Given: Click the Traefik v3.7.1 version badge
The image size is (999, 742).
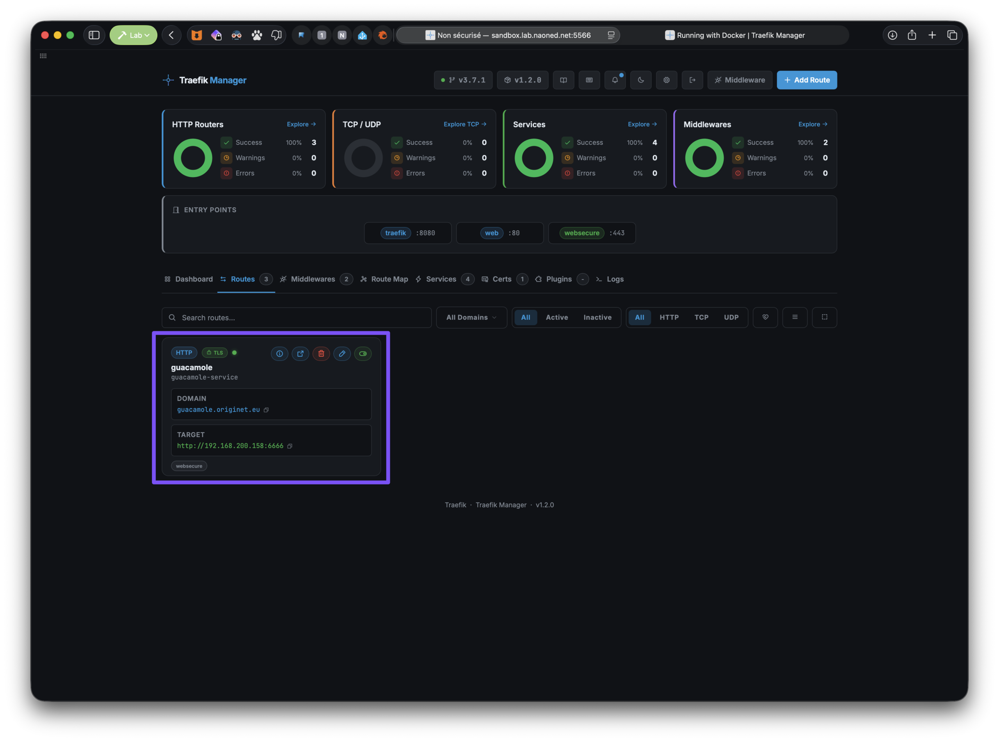Looking at the screenshot, I should tap(463, 80).
